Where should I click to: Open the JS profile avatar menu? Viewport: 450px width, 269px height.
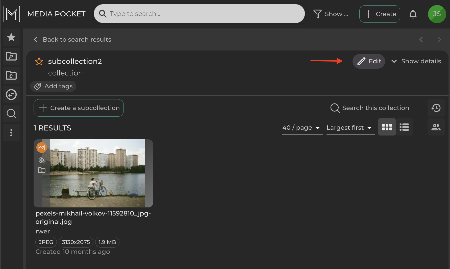[x=437, y=14]
